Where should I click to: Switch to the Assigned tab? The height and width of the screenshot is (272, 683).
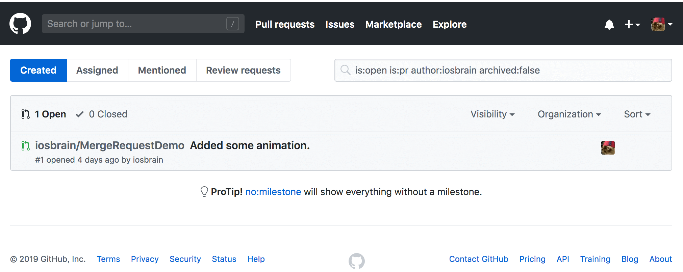(x=97, y=70)
